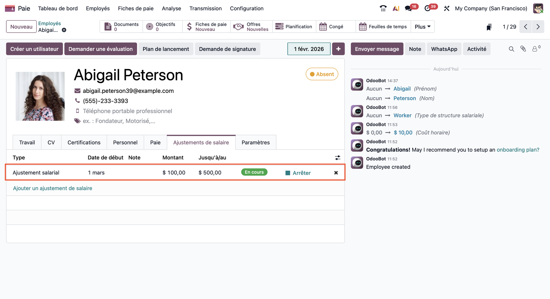Delete the Ajustement salarial row with the X icon
The image size is (550, 299).
click(x=336, y=173)
